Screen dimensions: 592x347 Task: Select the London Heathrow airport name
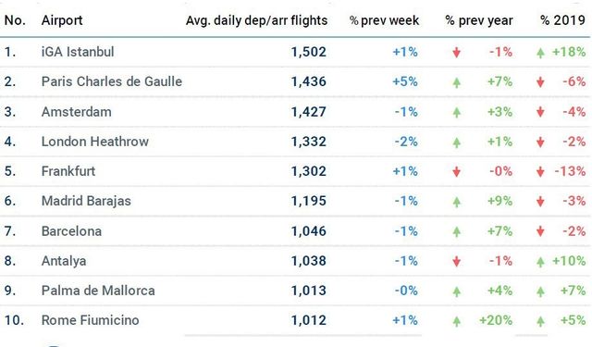[x=94, y=142]
